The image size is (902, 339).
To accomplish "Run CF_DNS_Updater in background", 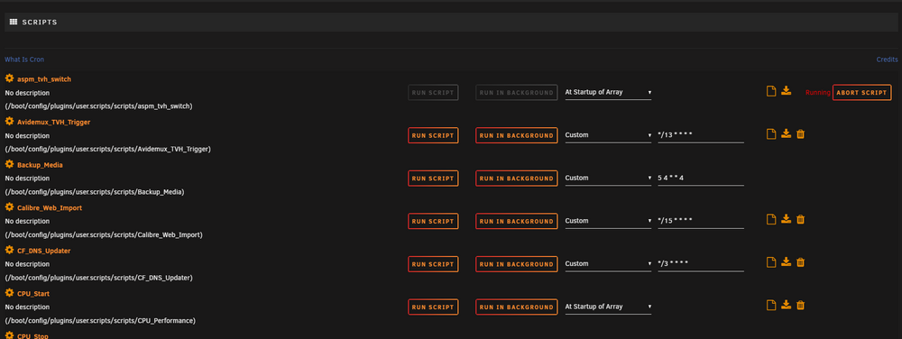I will (517, 264).
